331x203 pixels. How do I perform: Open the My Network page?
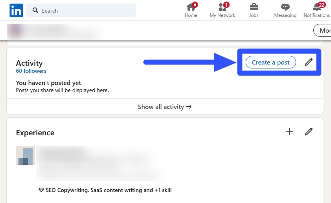[223, 11]
